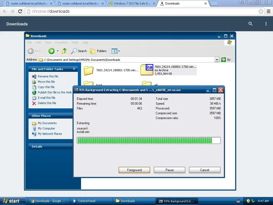The width and height of the screenshot is (273, 205).
Task: Expand the Details panel header
Action: [50, 147]
